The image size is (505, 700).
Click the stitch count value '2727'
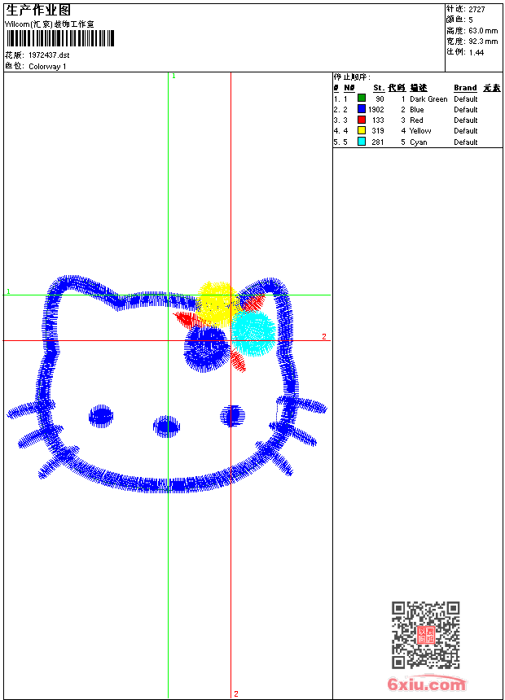(476, 10)
